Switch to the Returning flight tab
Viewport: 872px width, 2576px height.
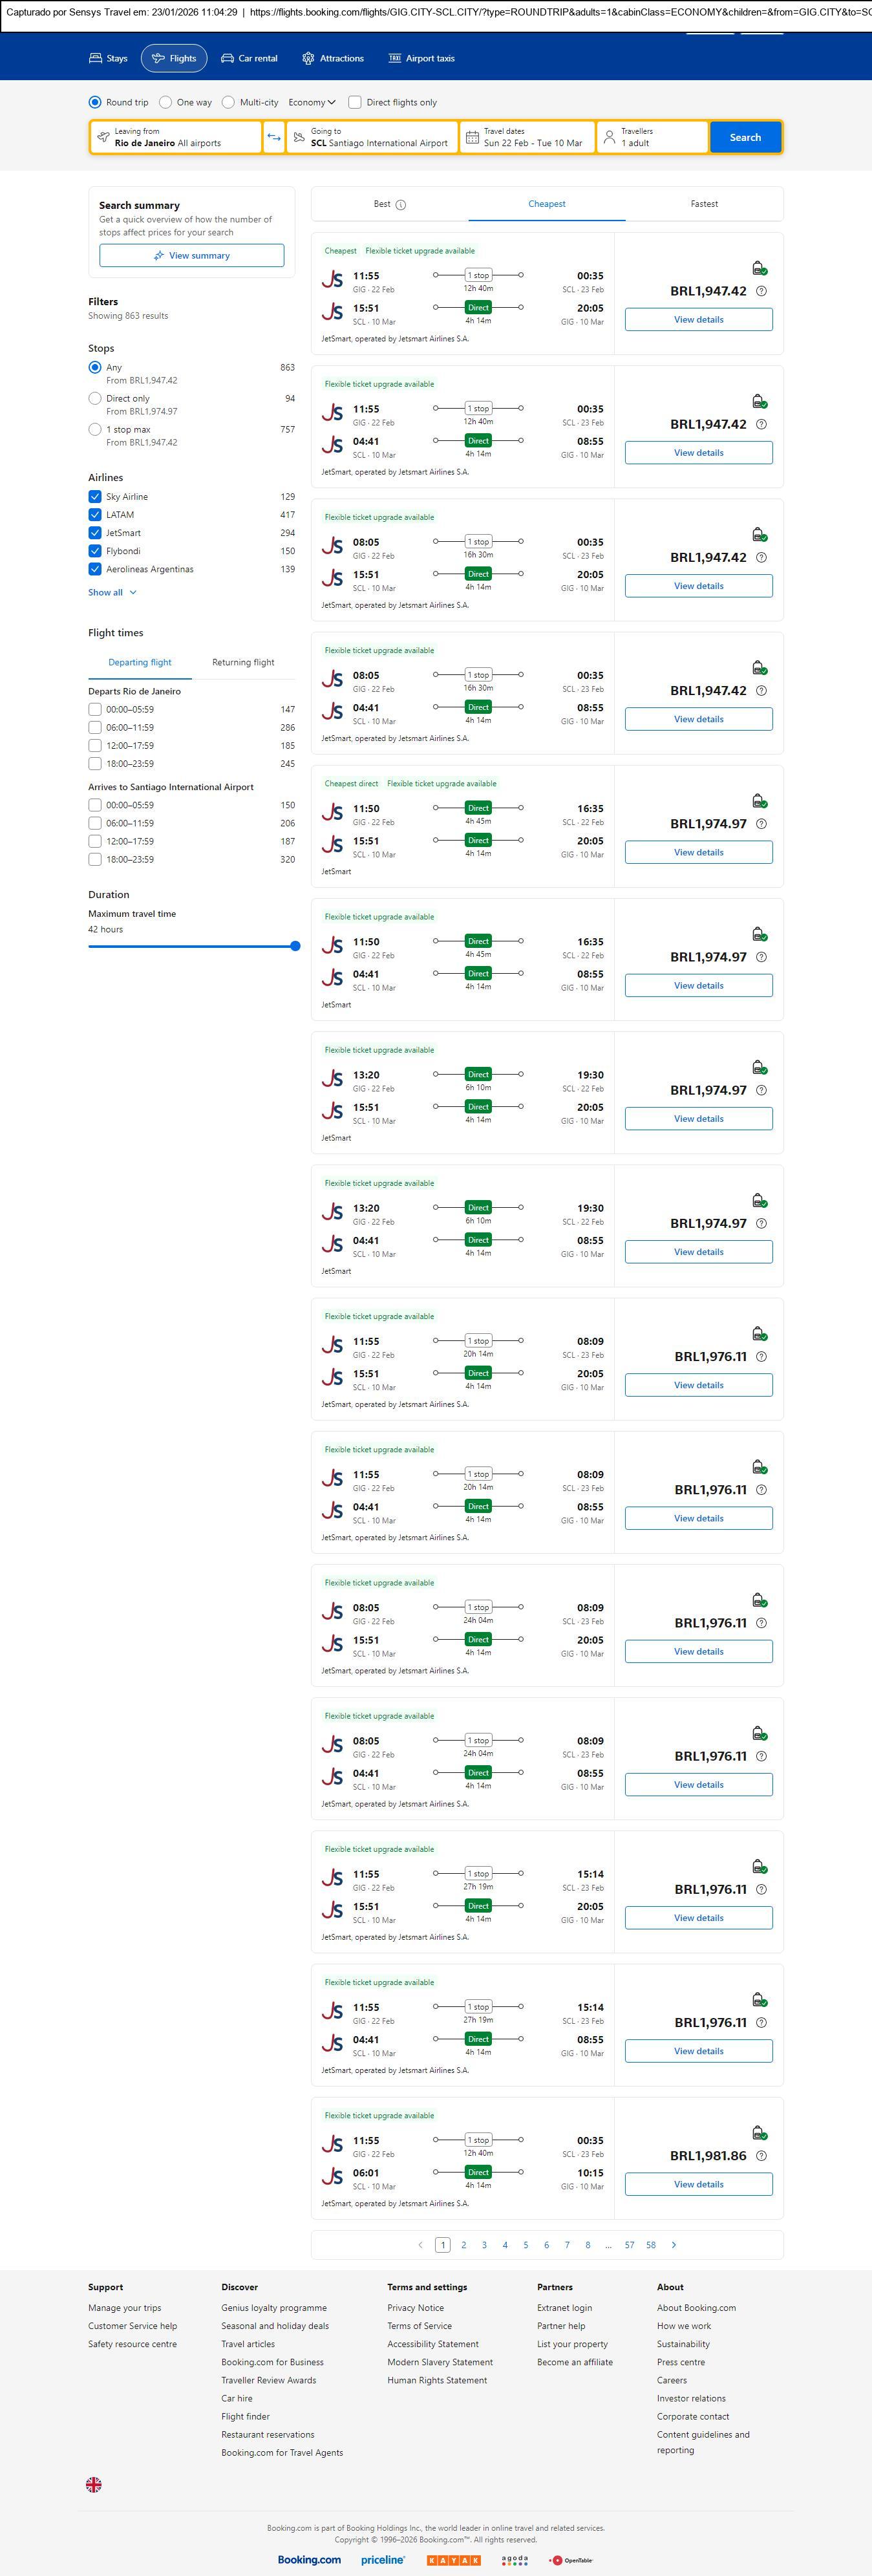click(x=243, y=662)
